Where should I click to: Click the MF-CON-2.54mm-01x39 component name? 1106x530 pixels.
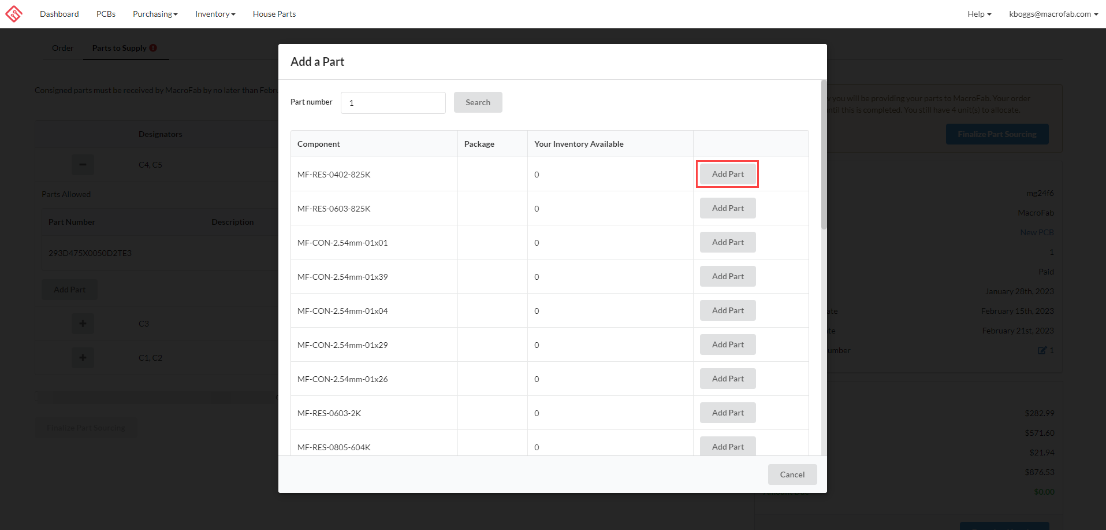342,277
